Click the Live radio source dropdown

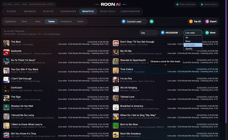(193, 33)
